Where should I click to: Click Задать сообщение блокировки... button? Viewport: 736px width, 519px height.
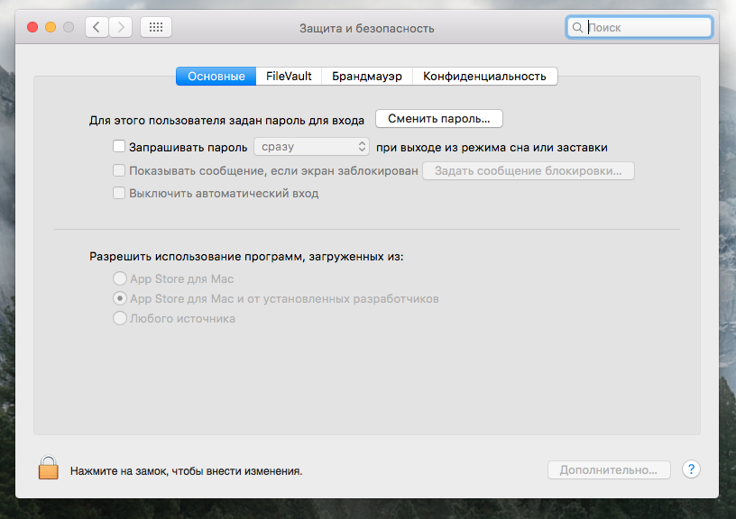[x=529, y=170]
